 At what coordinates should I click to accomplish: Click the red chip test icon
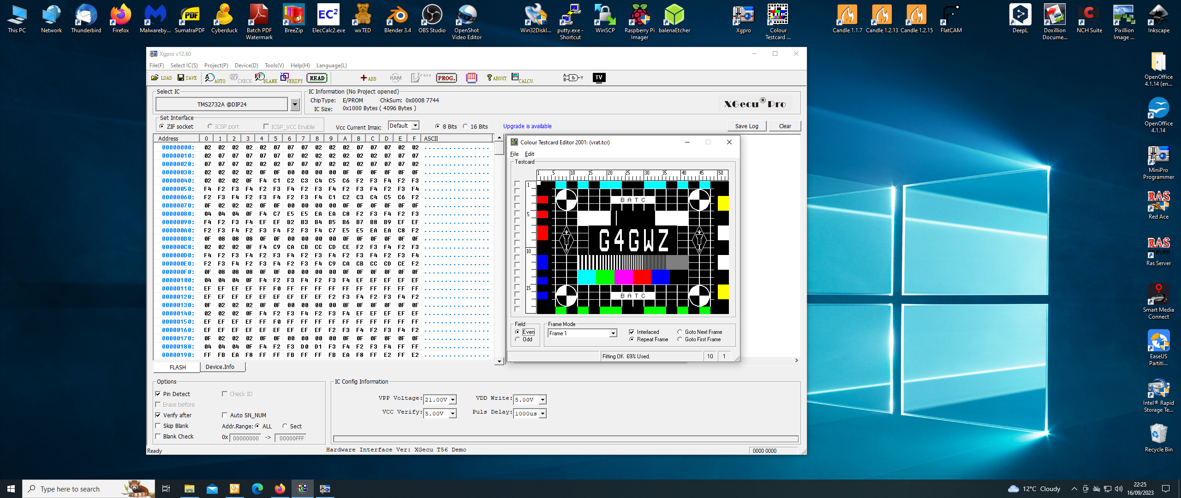pyautogui.click(x=471, y=78)
